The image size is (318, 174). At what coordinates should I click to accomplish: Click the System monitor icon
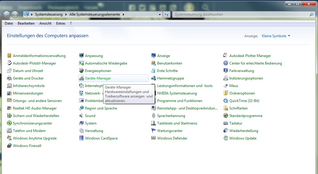(x=81, y=123)
